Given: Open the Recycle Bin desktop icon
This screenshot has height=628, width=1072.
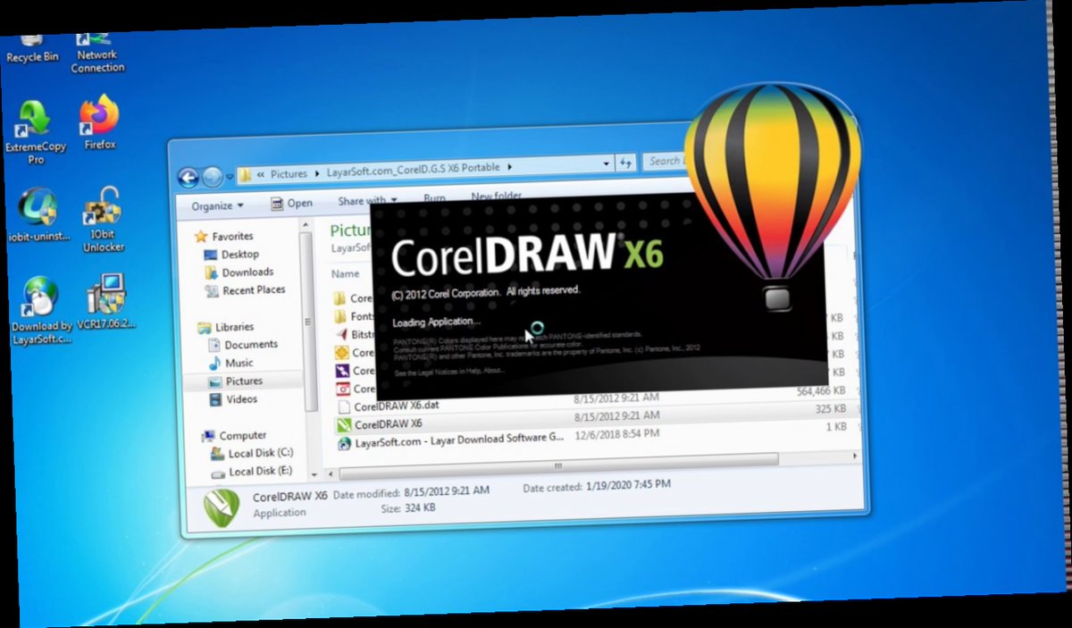Looking at the screenshot, I should pos(32,47).
